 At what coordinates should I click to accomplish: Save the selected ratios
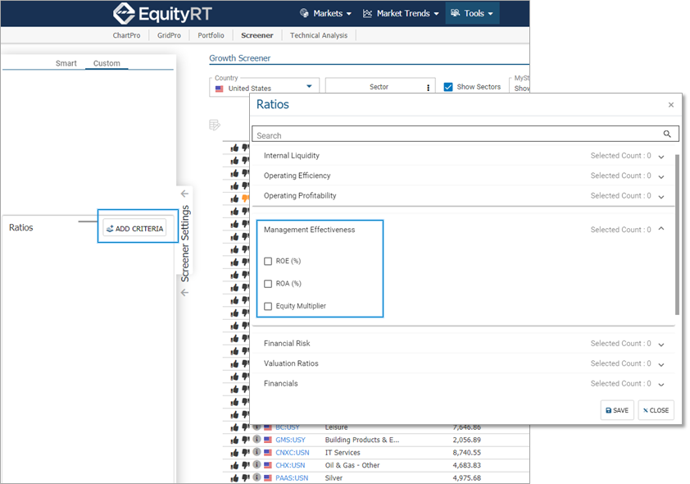point(617,410)
